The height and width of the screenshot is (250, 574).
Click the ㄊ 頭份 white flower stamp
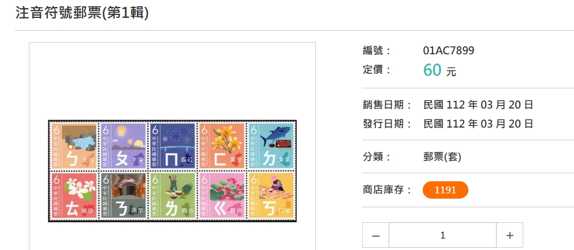[x=74, y=196]
